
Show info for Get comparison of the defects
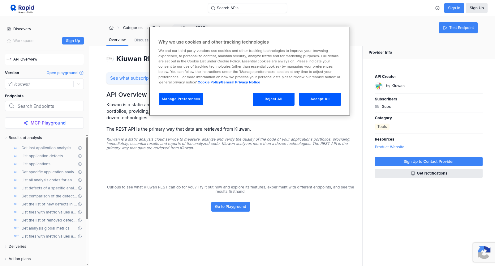[80, 196]
